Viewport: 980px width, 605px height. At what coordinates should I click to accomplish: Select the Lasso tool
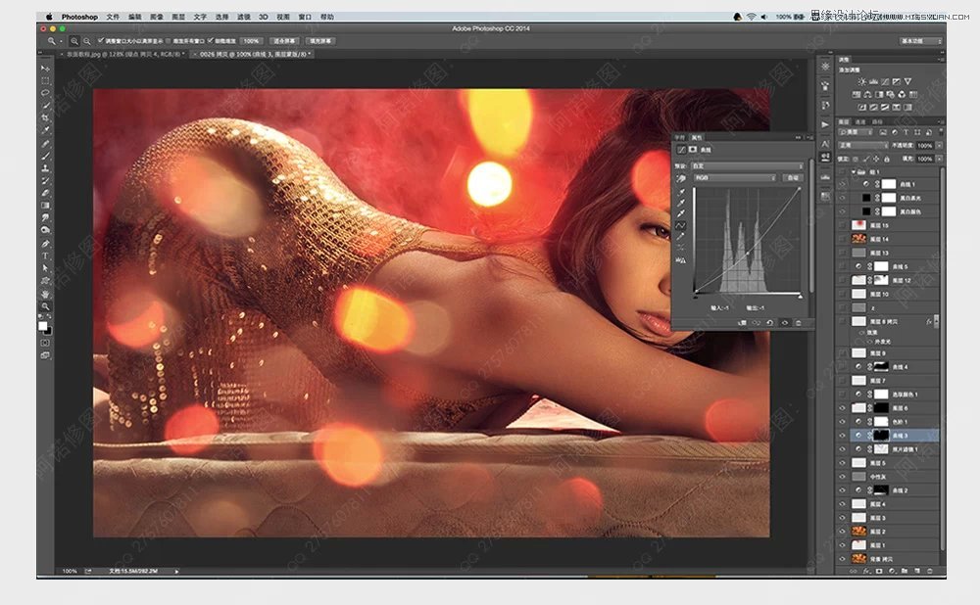pyautogui.click(x=45, y=93)
